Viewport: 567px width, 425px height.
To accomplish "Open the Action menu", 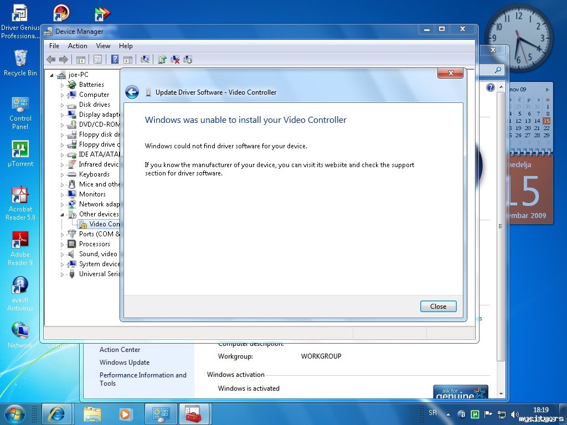I will 78,46.
